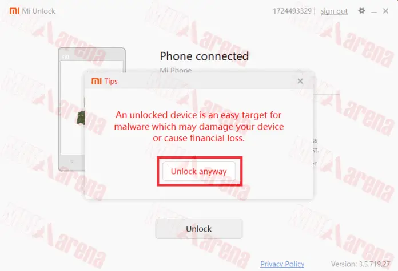Confirm with the Unlock anyway button
The image size is (398, 271).
coord(199,171)
